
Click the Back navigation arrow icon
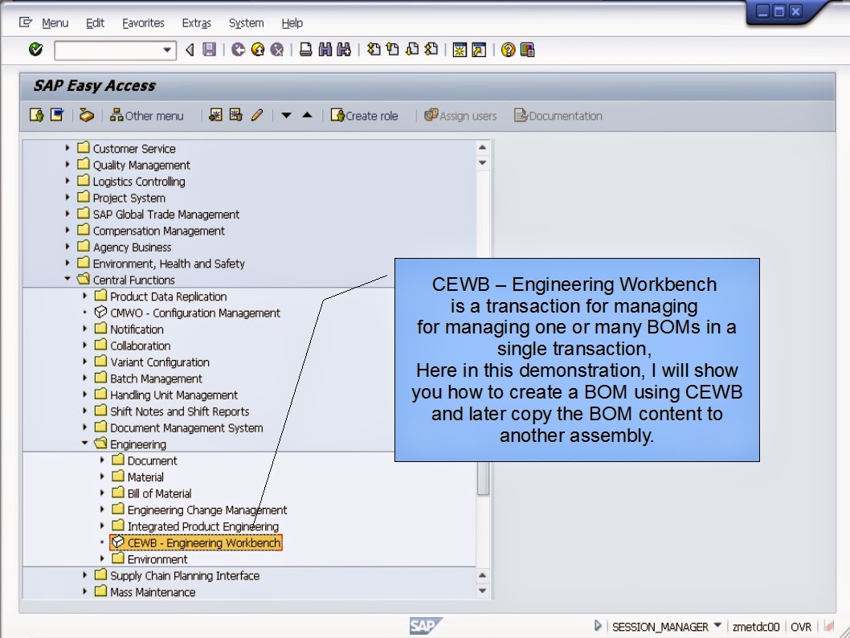tap(189, 50)
